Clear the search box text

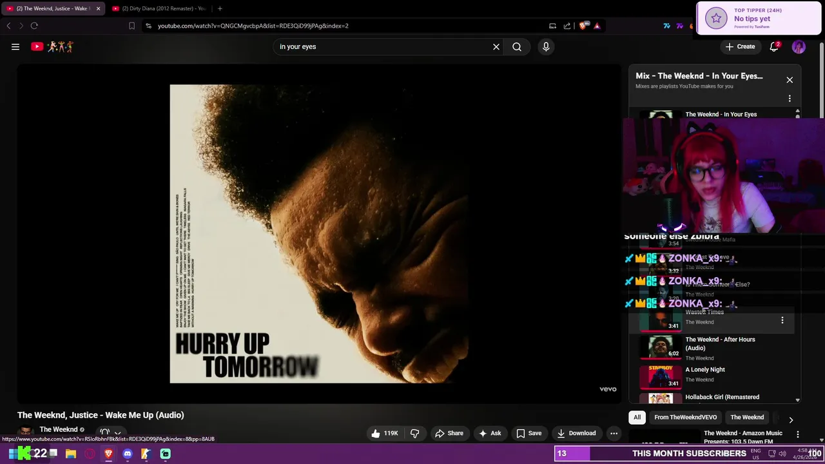pyautogui.click(x=496, y=46)
